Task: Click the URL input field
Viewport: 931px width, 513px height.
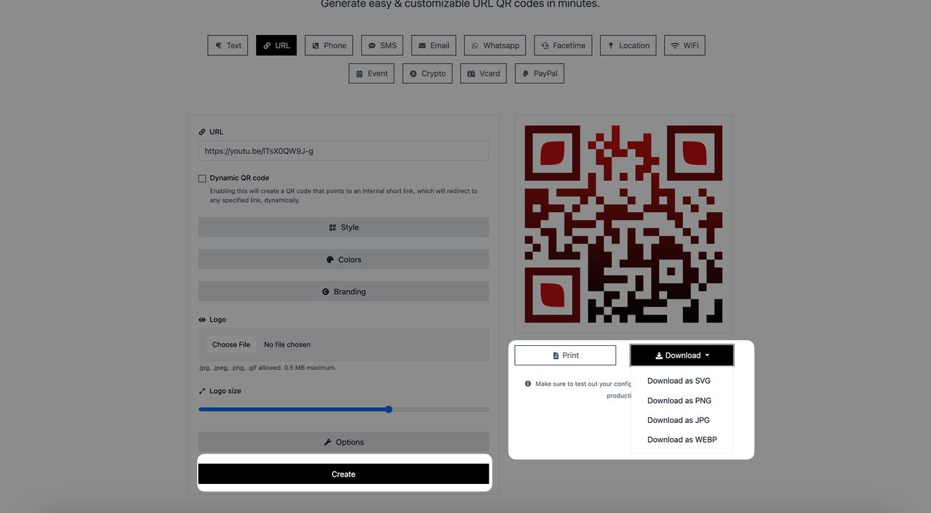Action: (x=343, y=151)
